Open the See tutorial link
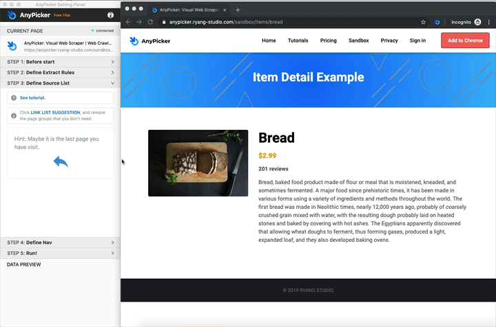496x327 pixels. point(32,98)
